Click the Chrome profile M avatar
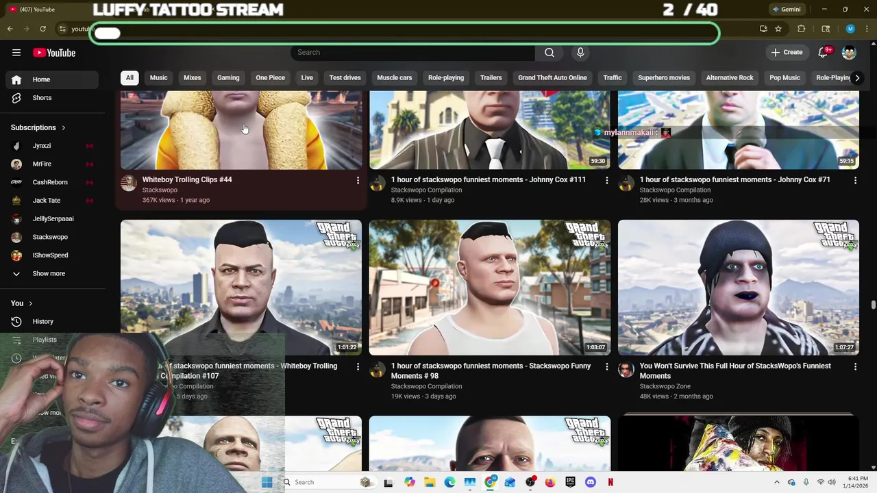Screen dimensions: 877x493 (850, 29)
